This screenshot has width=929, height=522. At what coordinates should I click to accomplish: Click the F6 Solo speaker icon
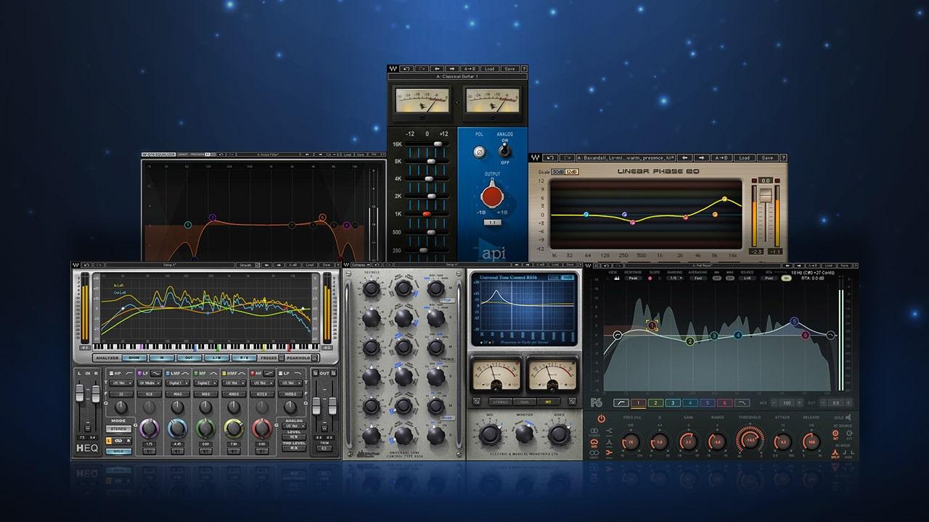848,418
